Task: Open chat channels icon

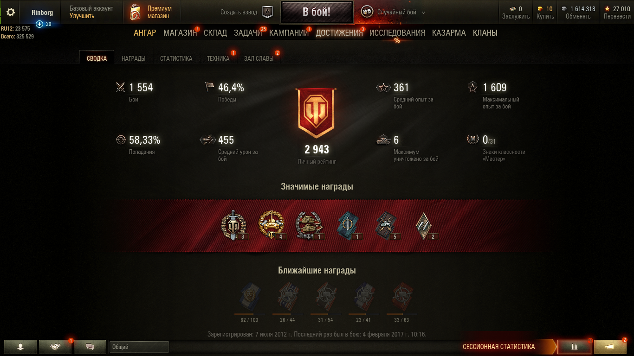Action: tap(90, 347)
